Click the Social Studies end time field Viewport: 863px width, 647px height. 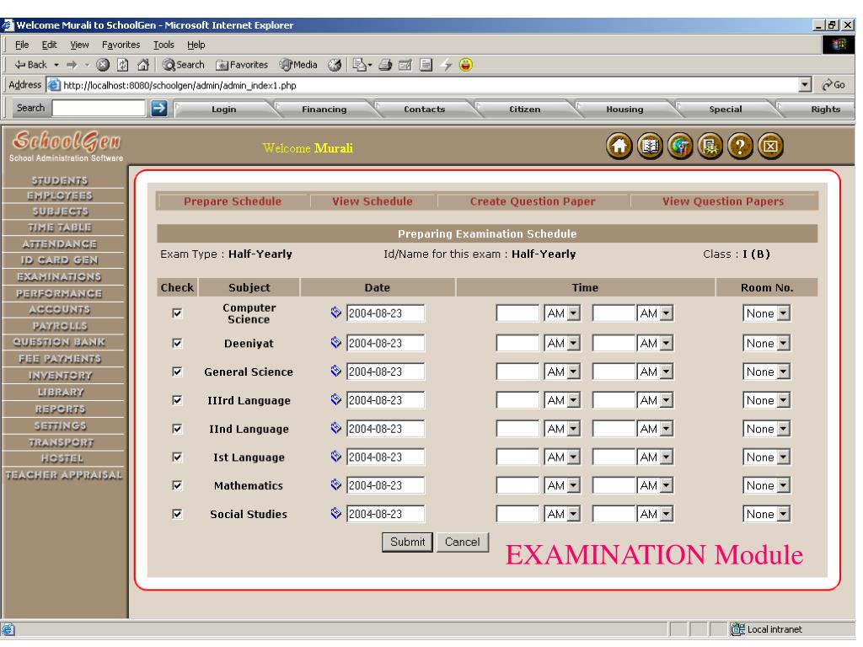[614, 514]
